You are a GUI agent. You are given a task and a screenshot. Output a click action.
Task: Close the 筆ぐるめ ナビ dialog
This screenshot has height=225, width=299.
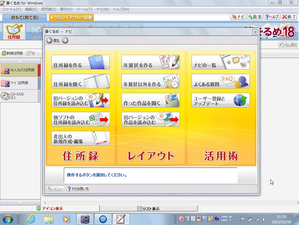[x=255, y=32]
